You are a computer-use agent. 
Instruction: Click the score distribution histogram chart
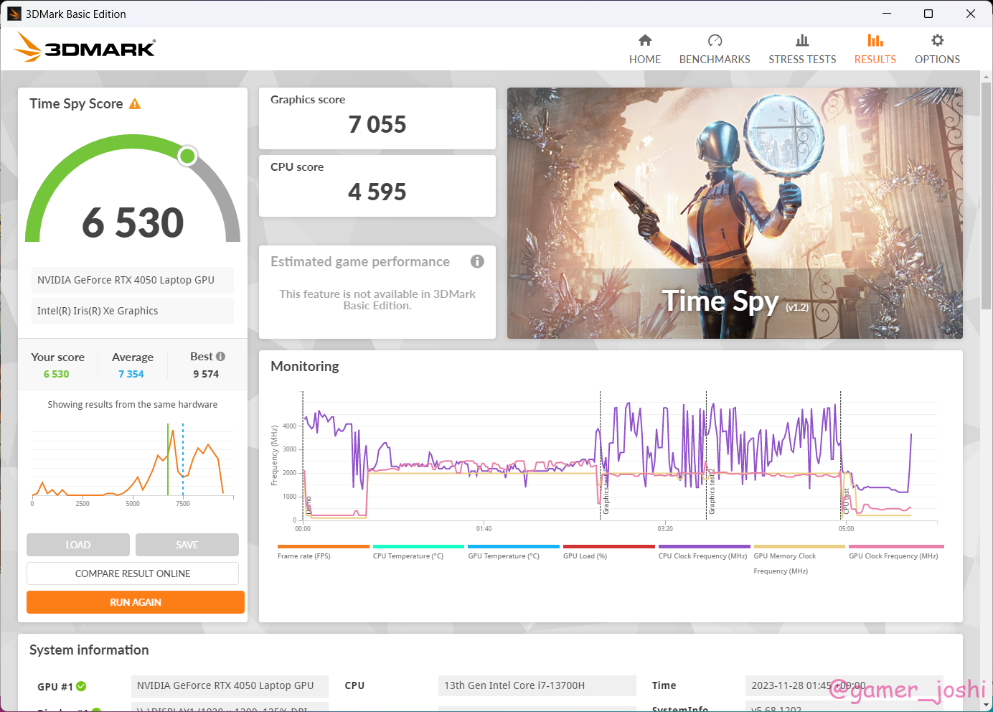(x=133, y=463)
